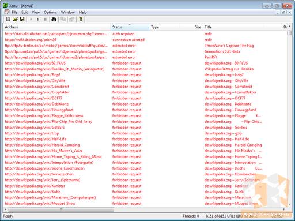Click the vertical scrollbar thumb
The height and width of the screenshot is (221, 295).
point(289,33)
